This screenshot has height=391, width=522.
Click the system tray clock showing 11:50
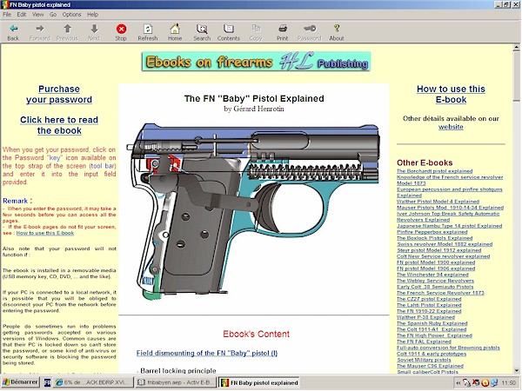point(508,383)
